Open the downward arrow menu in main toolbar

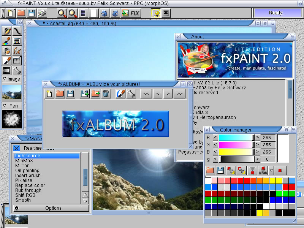(166, 13)
